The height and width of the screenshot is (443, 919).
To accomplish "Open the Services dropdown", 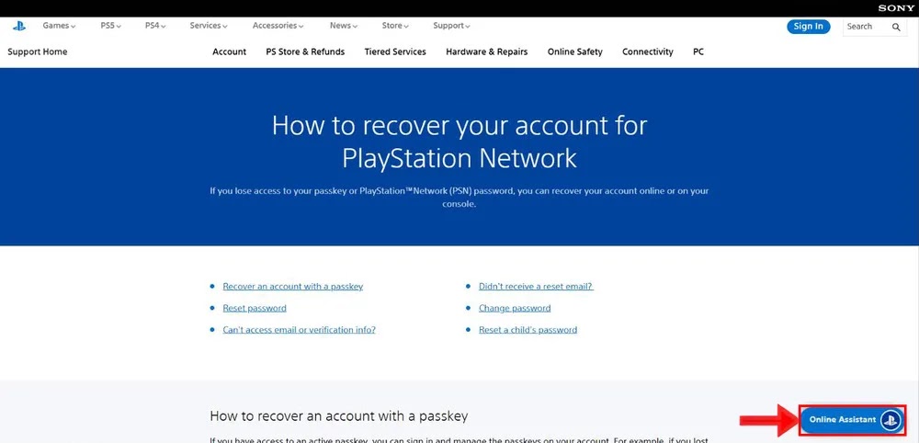I will tap(209, 26).
